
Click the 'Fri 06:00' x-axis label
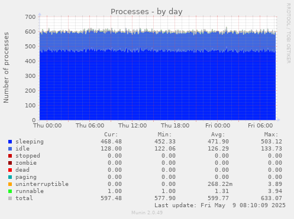point(260,126)
